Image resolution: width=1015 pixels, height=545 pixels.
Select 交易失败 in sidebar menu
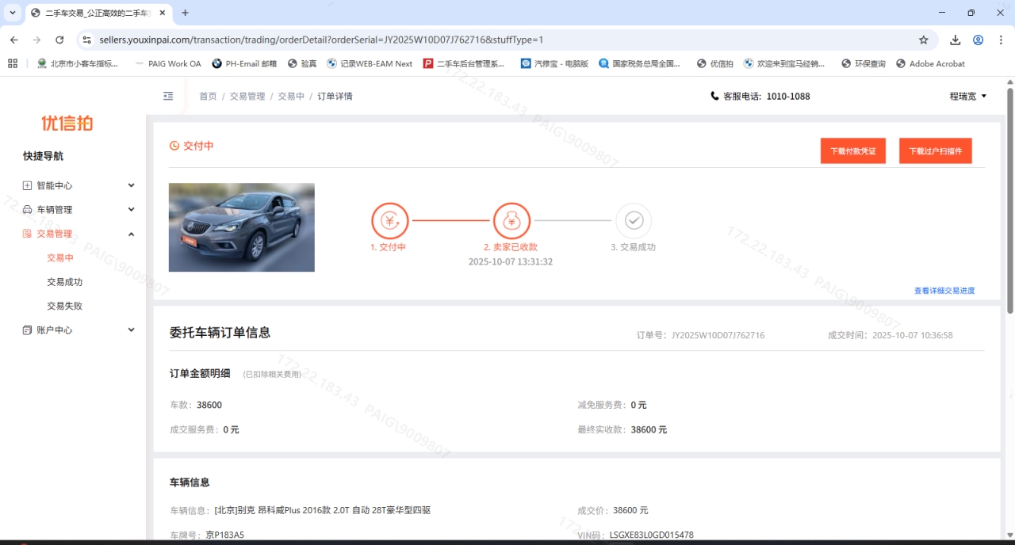[64, 306]
